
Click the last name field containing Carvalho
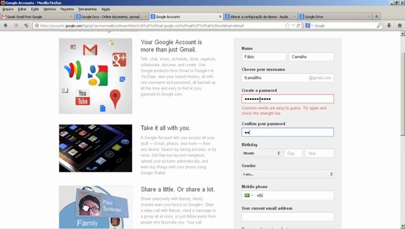pos(311,57)
